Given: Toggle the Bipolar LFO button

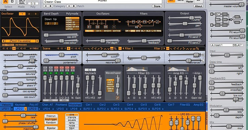Looking at the screenshot, I should 51,128.
